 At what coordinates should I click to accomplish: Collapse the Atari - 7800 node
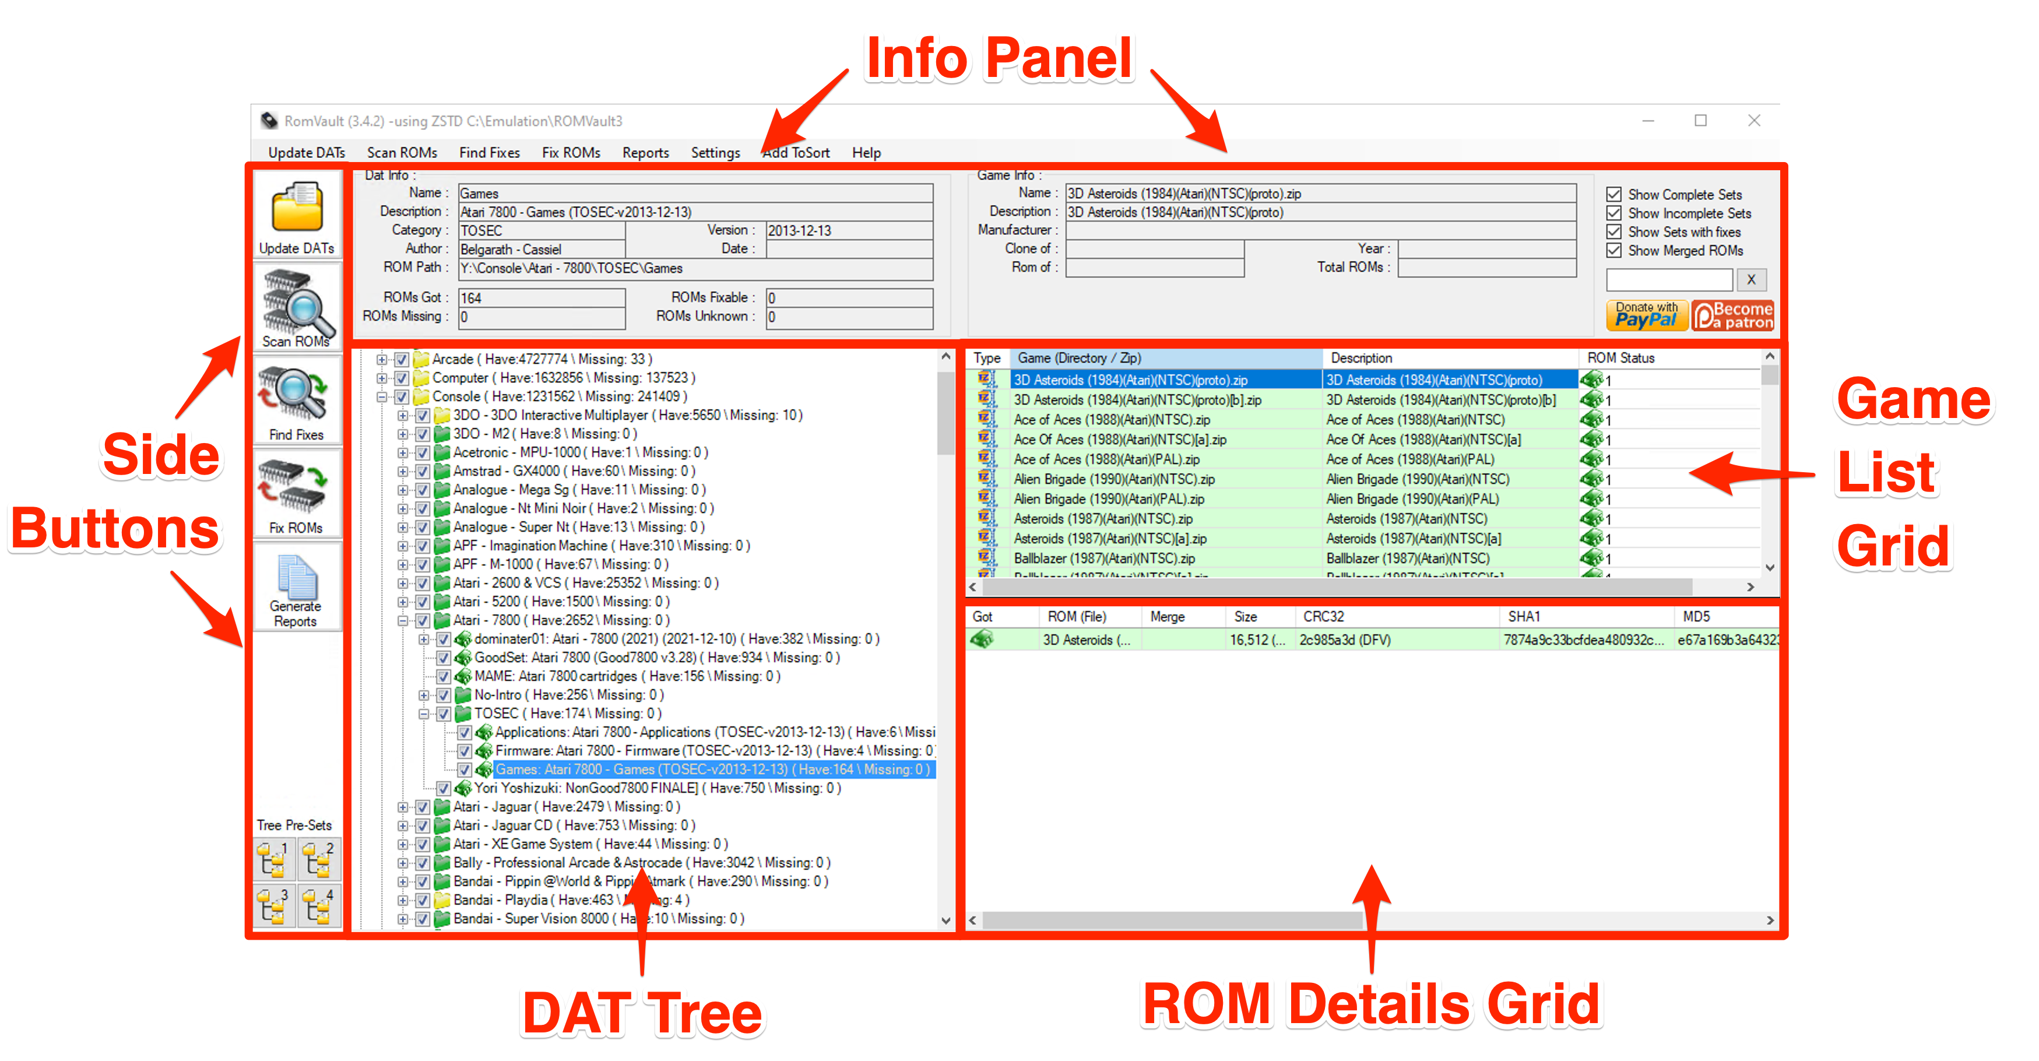tap(403, 621)
